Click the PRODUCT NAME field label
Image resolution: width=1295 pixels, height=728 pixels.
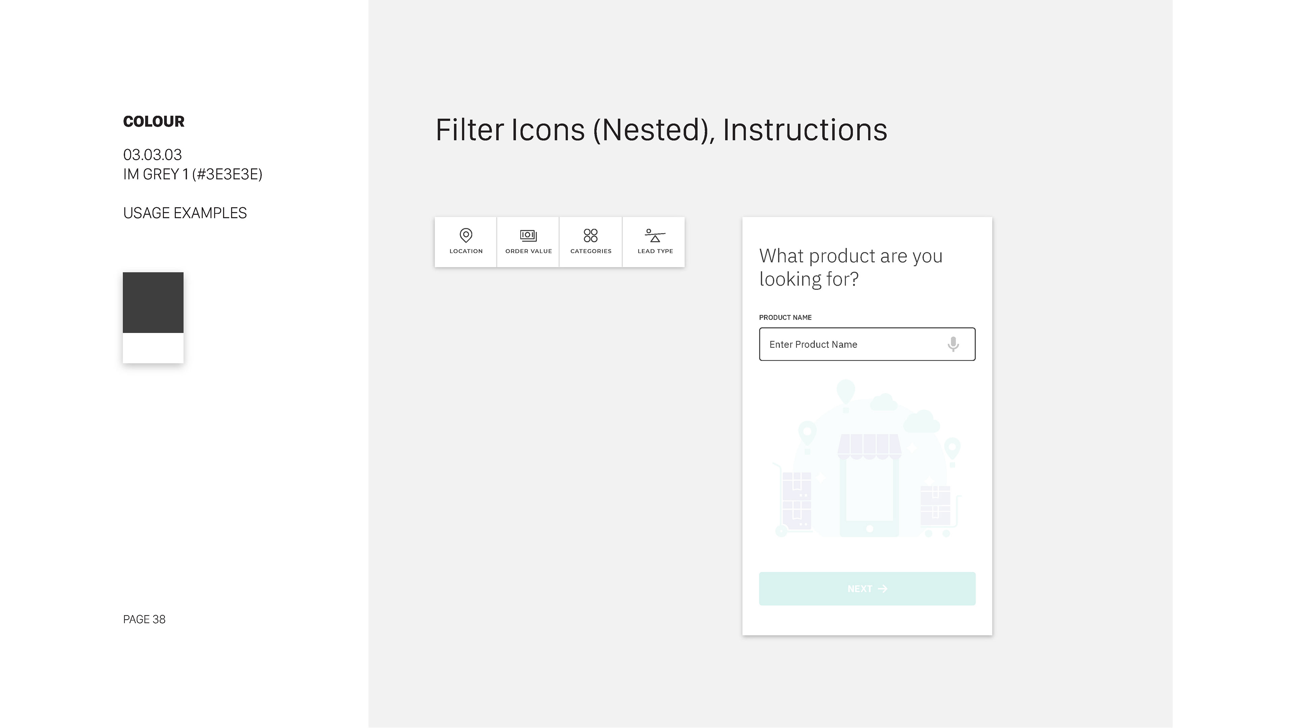[785, 317]
